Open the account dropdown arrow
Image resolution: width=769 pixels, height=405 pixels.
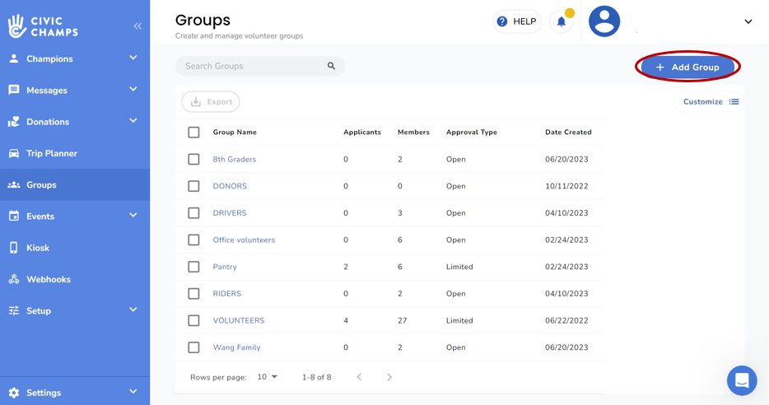click(748, 22)
